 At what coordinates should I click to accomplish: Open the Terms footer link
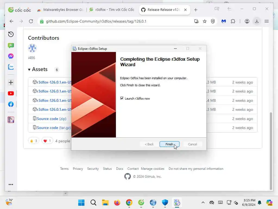(x=64, y=168)
